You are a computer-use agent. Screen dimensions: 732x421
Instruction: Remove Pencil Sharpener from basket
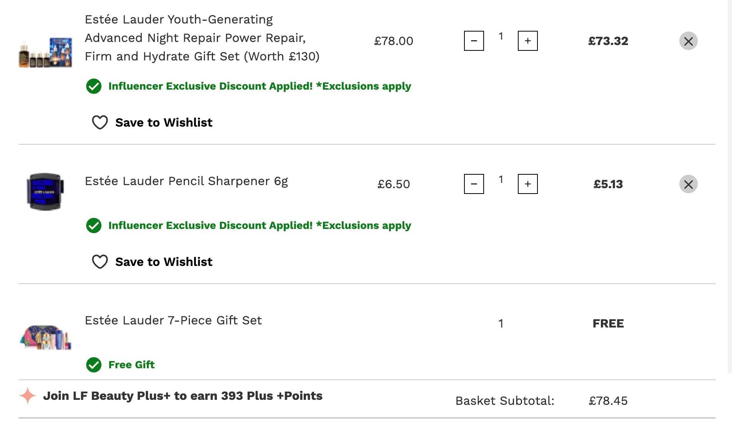688,184
